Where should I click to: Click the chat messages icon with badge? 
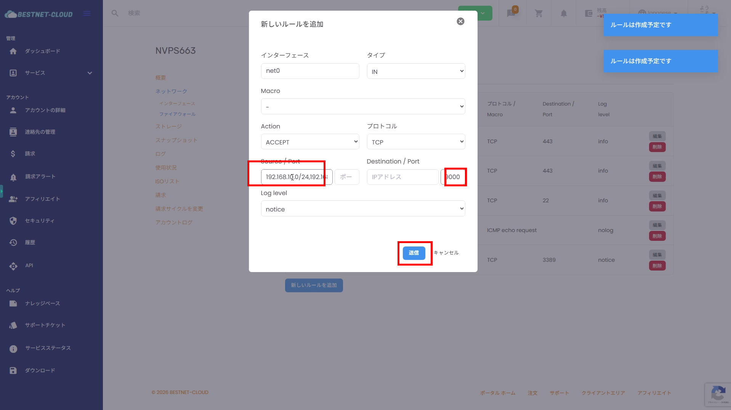tap(511, 13)
